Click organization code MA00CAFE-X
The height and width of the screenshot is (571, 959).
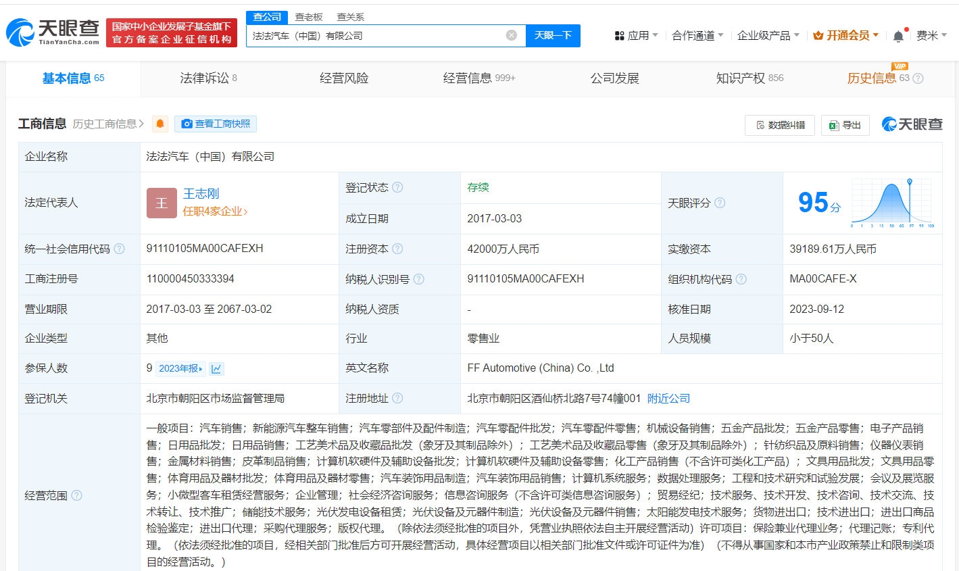[x=823, y=279]
